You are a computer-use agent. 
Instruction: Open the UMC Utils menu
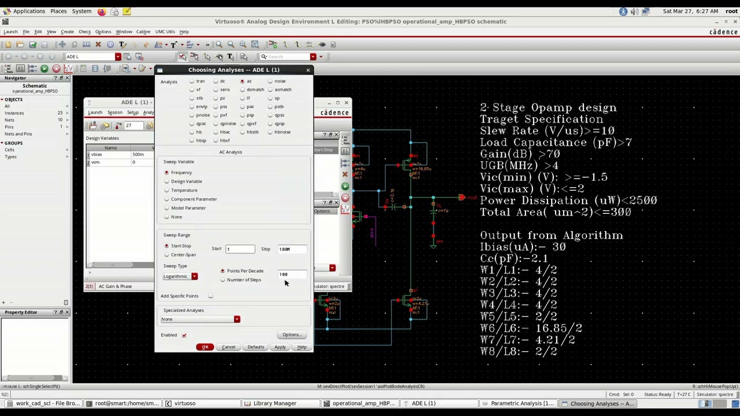(x=165, y=32)
